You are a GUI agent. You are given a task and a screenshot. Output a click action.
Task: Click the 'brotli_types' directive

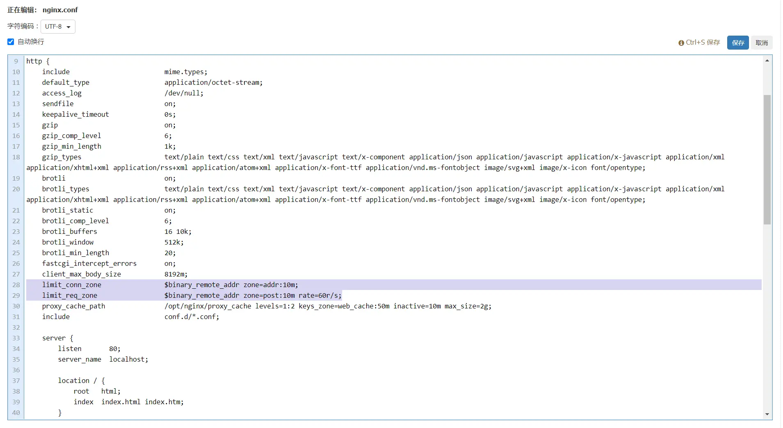tap(66, 189)
